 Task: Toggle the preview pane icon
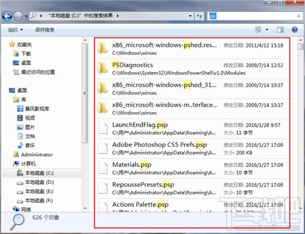coord(280,30)
